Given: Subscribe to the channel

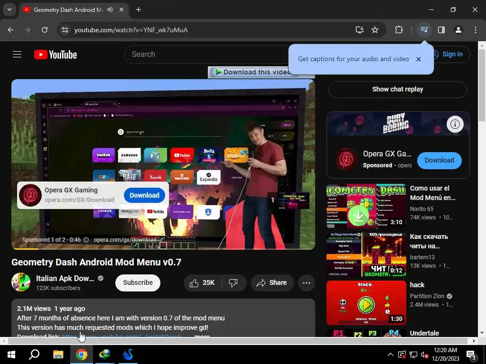Looking at the screenshot, I should (x=138, y=282).
